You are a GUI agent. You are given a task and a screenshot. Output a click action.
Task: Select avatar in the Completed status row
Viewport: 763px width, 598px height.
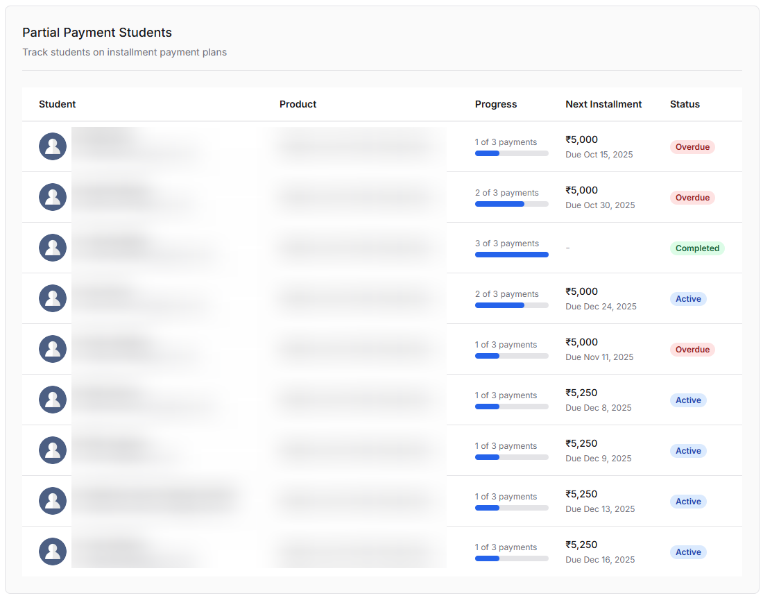click(53, 248)
